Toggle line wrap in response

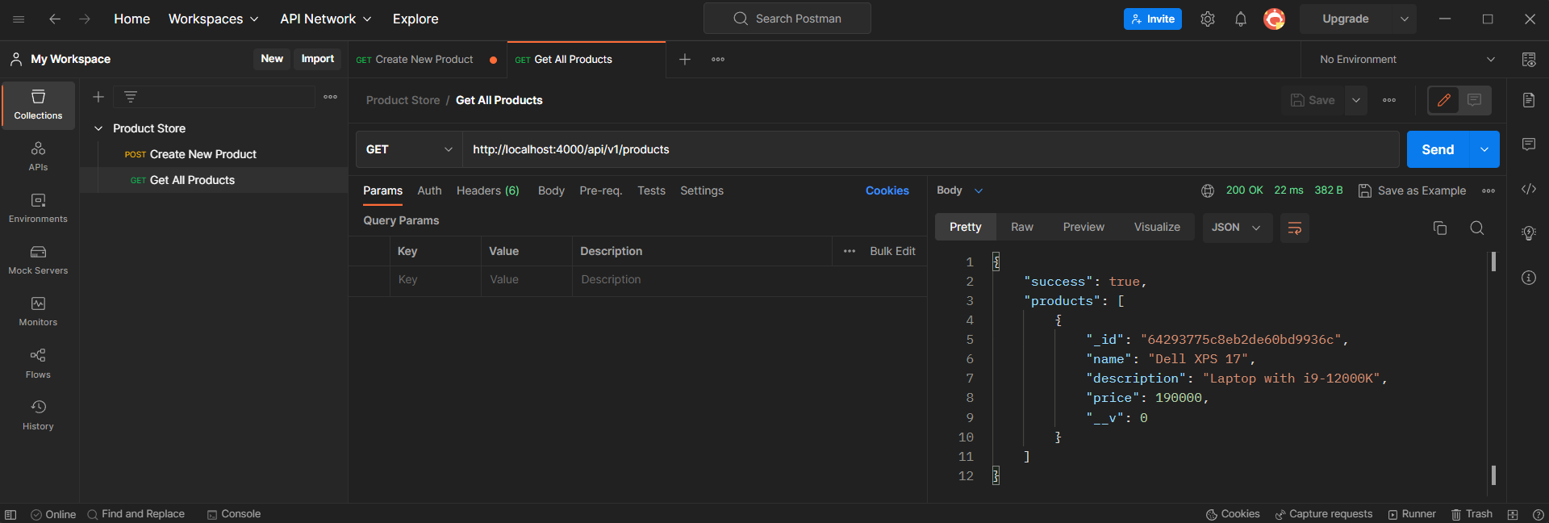tap(1294, 228)
